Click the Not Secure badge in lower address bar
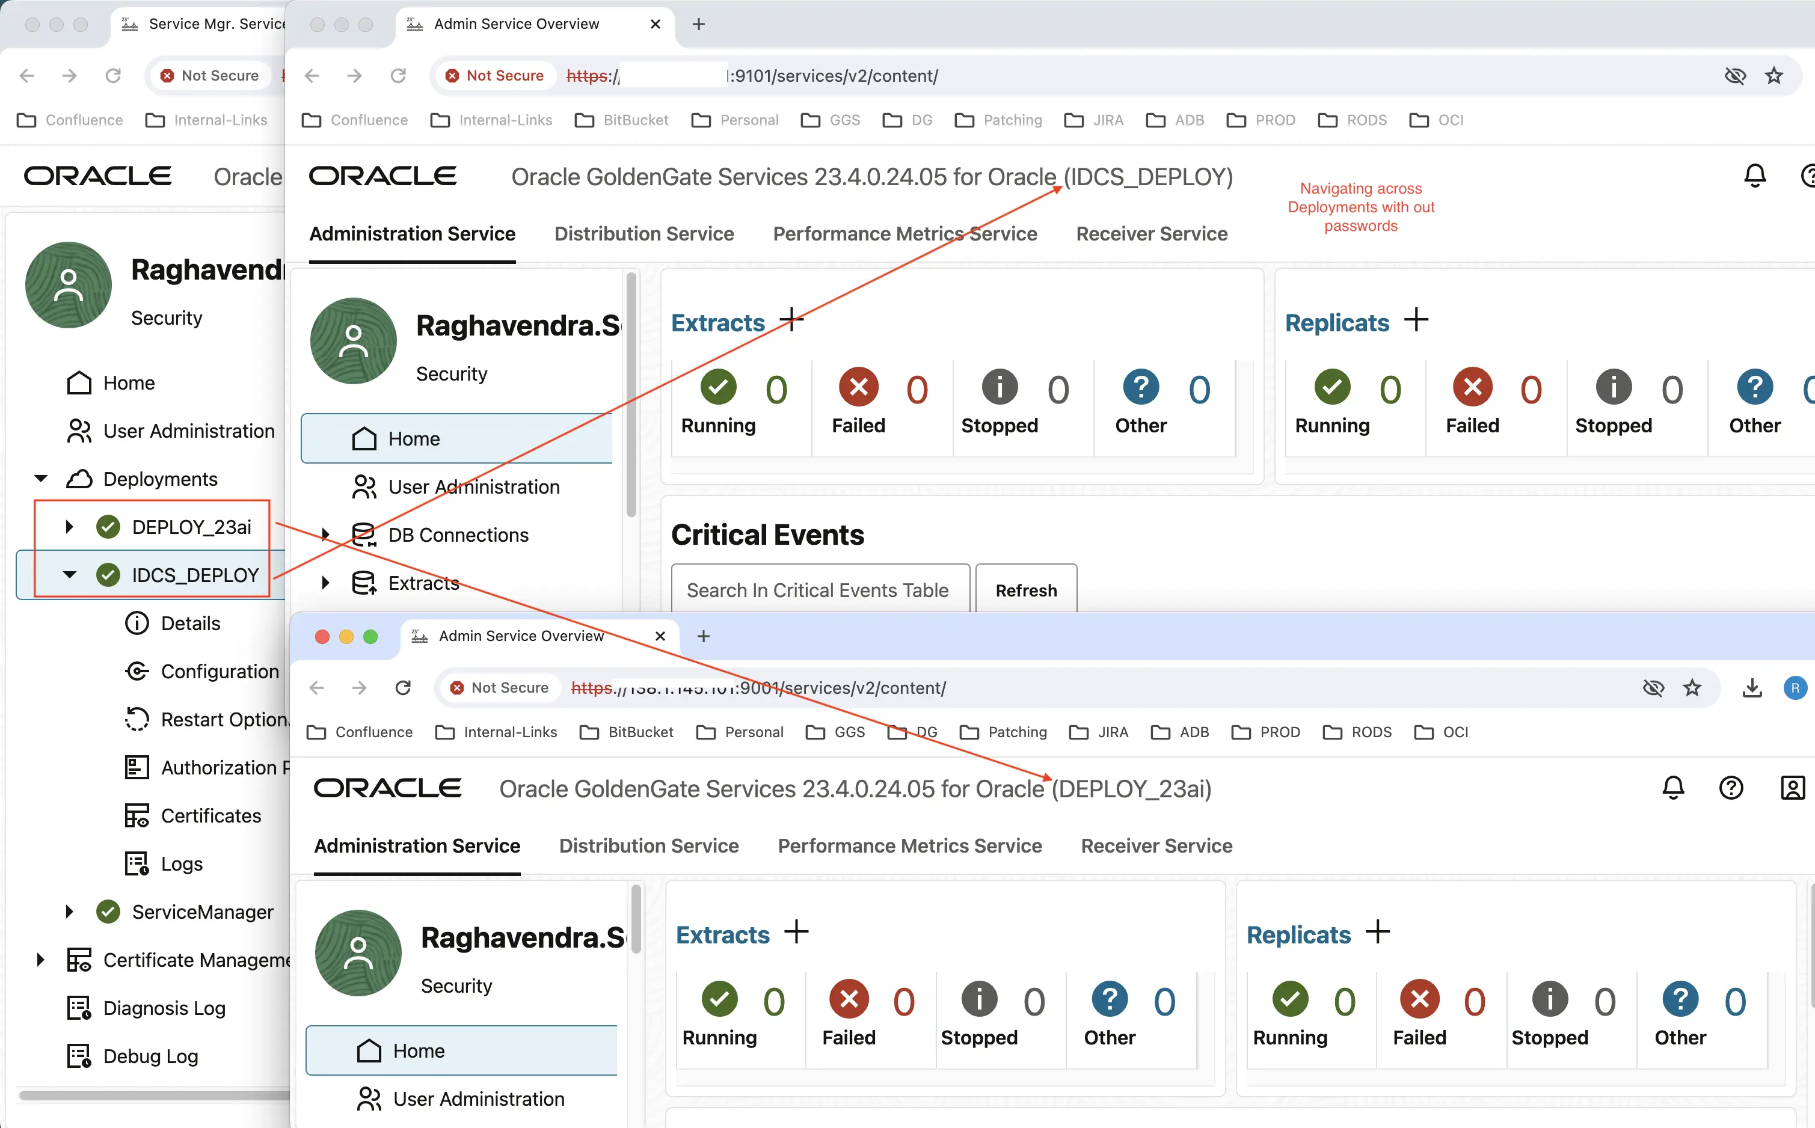1815x1128 pixels. click(502, 688)
